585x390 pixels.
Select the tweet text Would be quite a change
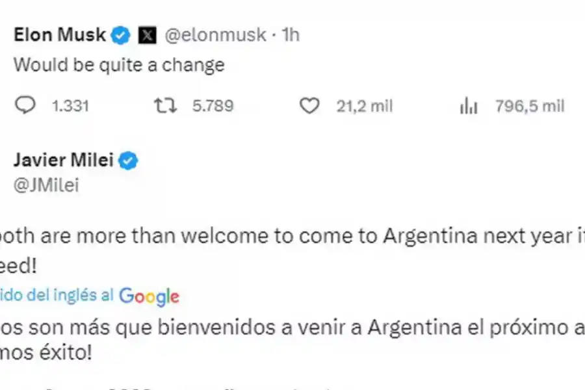(x=118, y=65)
